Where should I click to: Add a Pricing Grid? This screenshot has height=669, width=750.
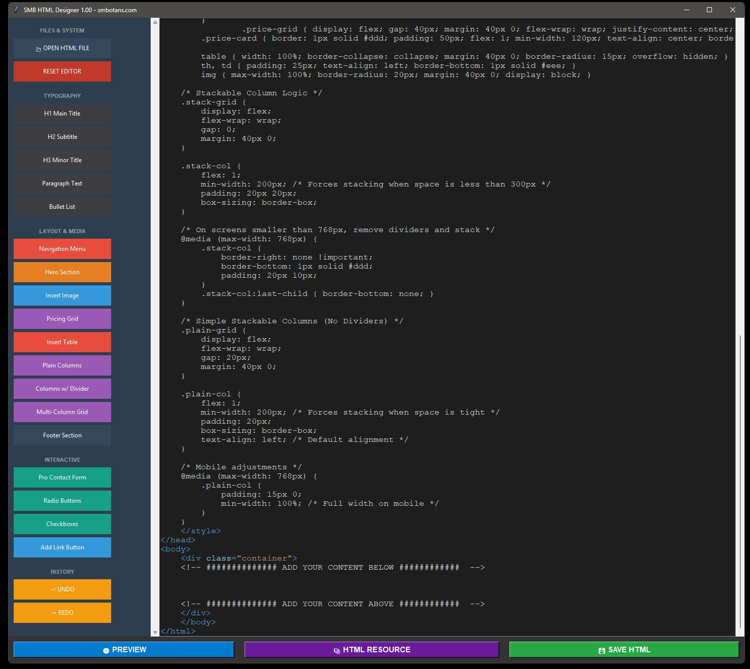pyautogui.click(x=62, y=319)
